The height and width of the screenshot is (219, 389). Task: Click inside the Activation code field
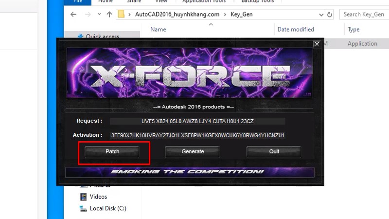[x=197, y=135]
